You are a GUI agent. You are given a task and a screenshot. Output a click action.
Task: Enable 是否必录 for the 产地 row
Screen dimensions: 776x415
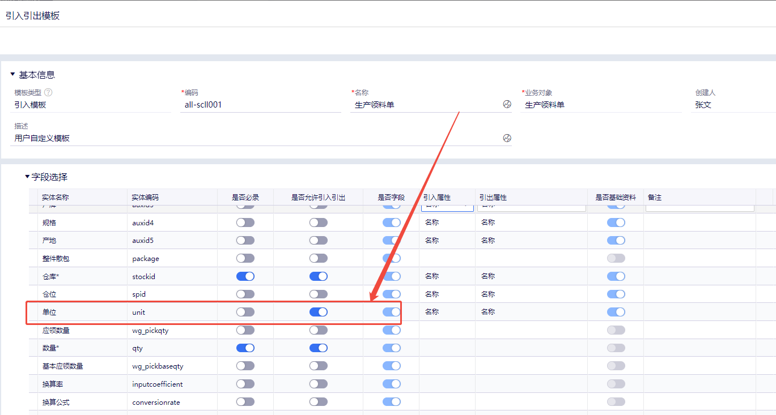245,241
